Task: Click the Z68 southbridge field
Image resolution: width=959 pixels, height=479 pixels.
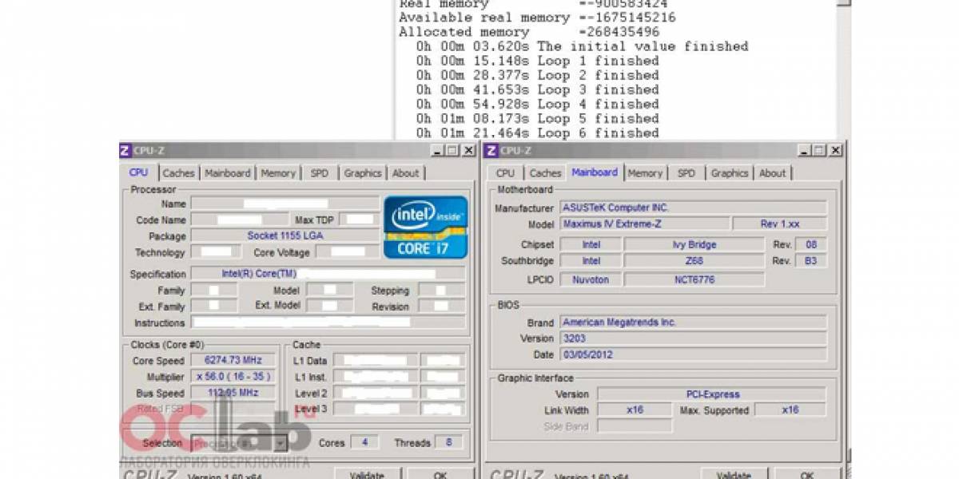Action: click(694, 261)
